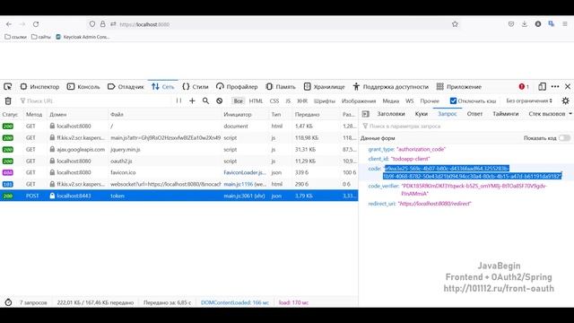Open the ссылки bookmarks folder
The image size is (574, 323).
click(15, 37)
